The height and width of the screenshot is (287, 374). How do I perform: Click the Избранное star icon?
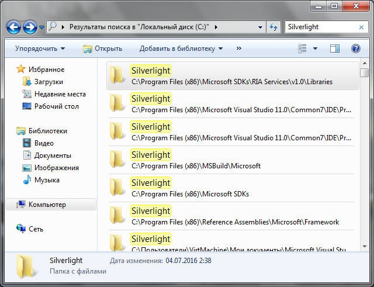[21, 69]
